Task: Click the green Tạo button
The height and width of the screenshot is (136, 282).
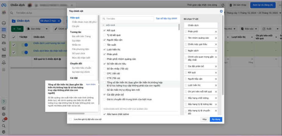Action: (17, 29)
